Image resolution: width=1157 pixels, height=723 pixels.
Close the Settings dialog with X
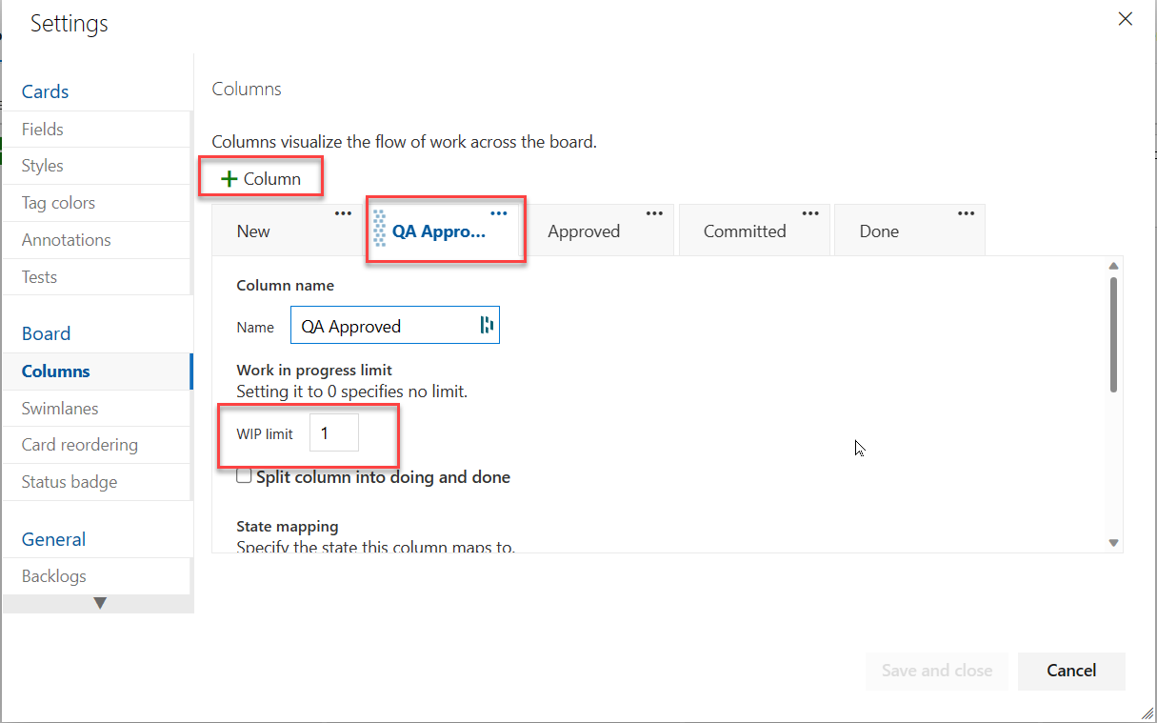click(x=1126, y=19)
